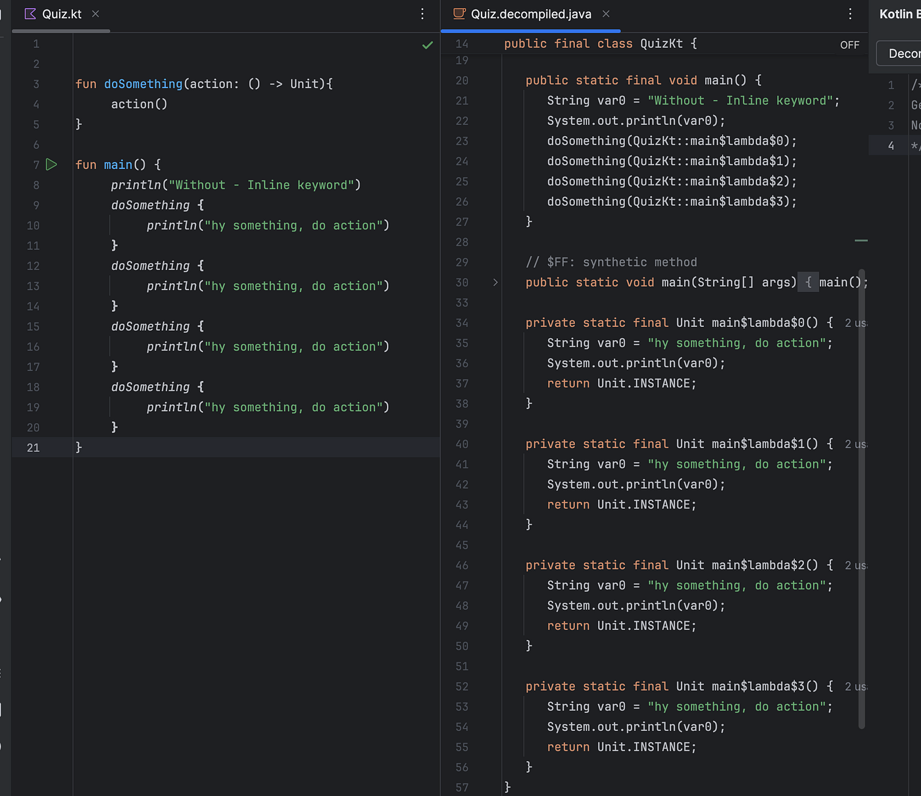
Task: Close the Quiz.kt tab
Action: pyautogui.click(x=95, y=14)
